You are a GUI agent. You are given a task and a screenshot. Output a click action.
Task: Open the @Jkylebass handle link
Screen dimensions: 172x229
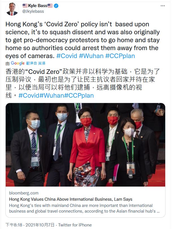[x=33, y=11]
